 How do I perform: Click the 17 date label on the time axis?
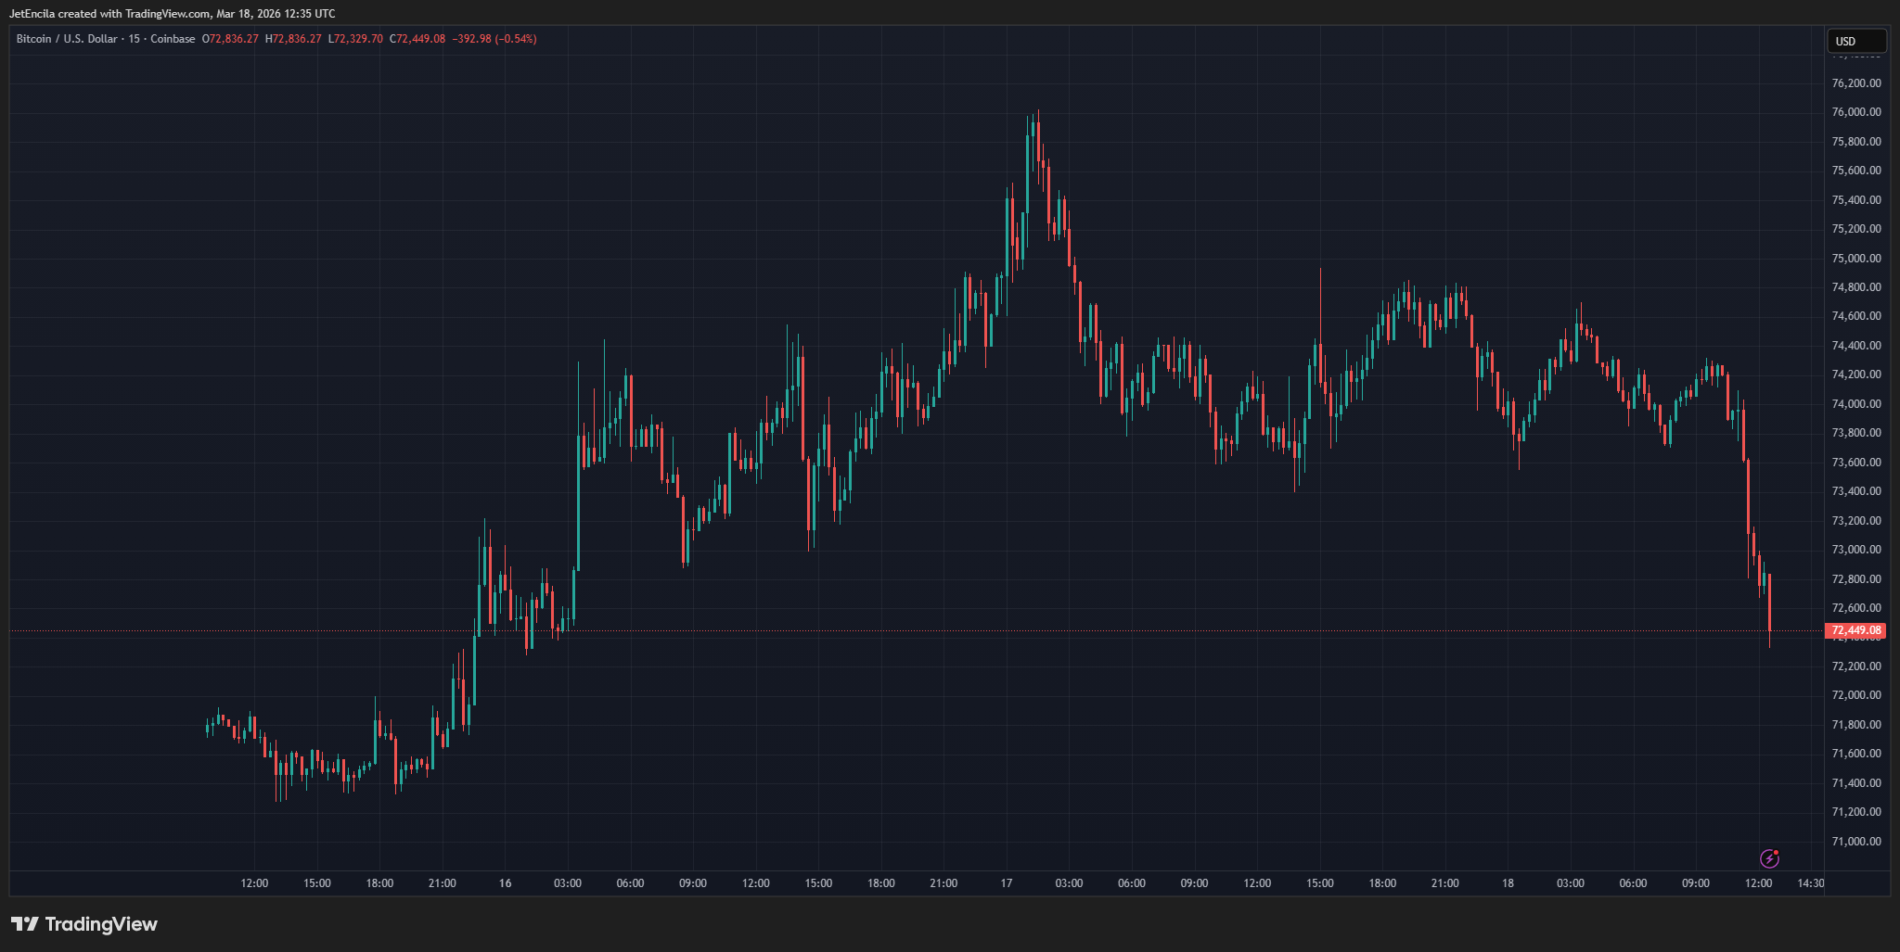click(x=1006, y=883)
